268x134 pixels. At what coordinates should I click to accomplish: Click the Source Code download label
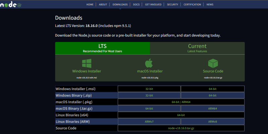[x=213, y=71]
